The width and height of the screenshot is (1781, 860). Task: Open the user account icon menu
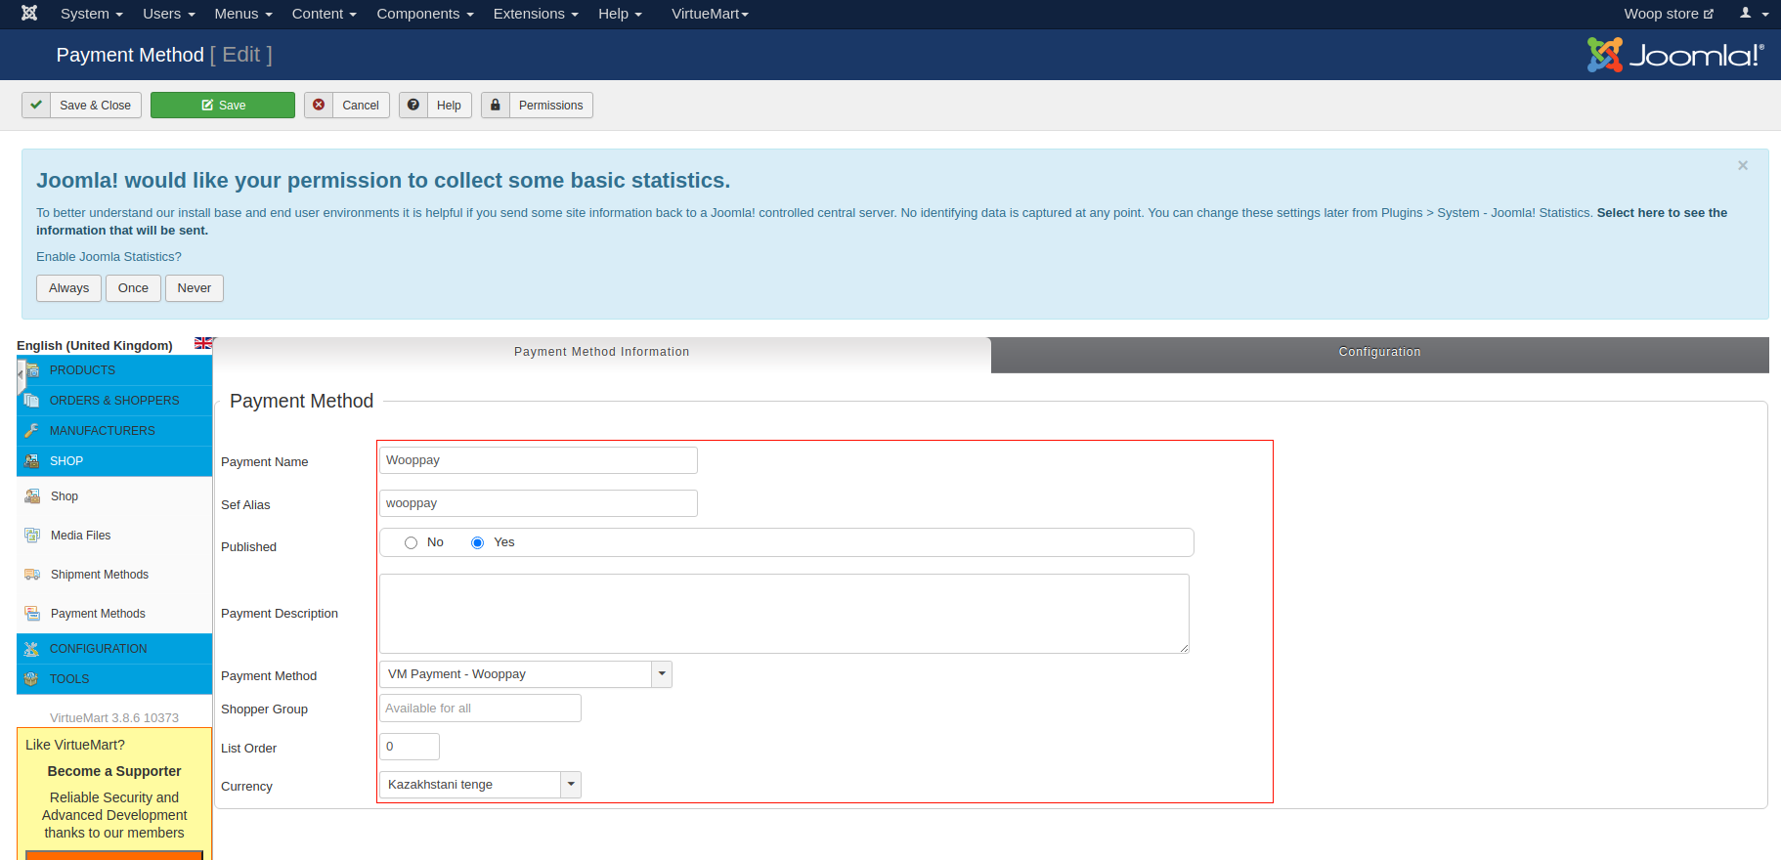[x=1753, y=14]
